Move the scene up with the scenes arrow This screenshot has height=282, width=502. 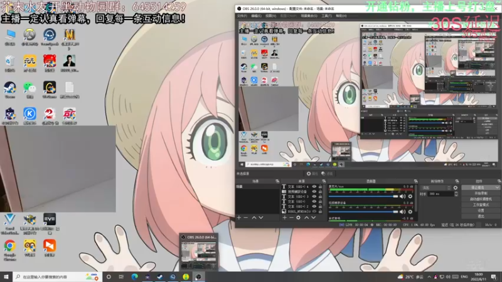point(254,217)
